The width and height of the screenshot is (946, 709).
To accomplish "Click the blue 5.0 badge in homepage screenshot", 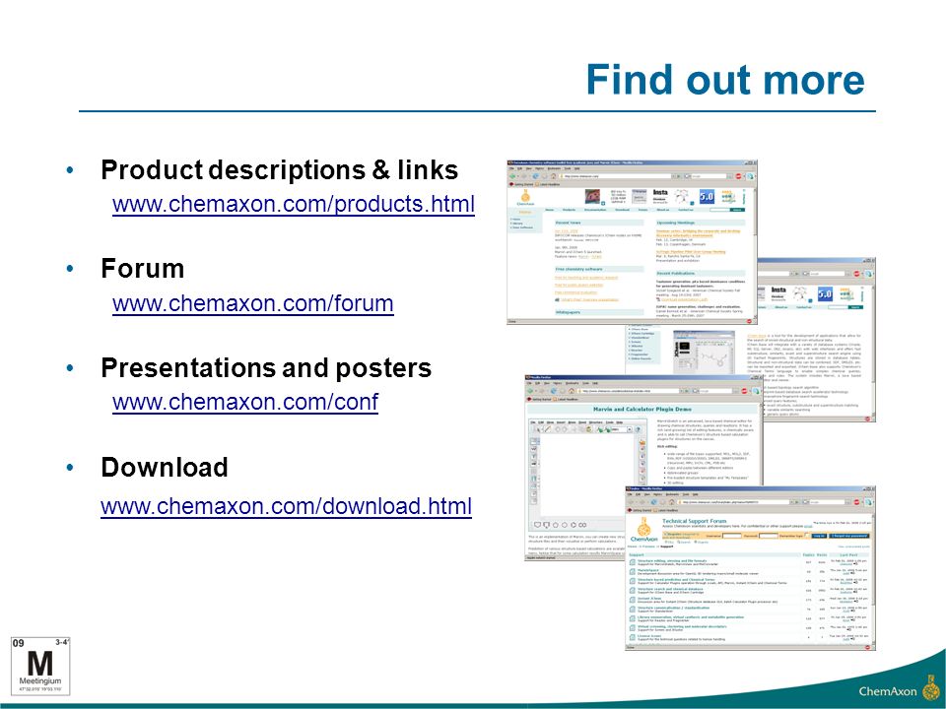I will tap(707, 197).
